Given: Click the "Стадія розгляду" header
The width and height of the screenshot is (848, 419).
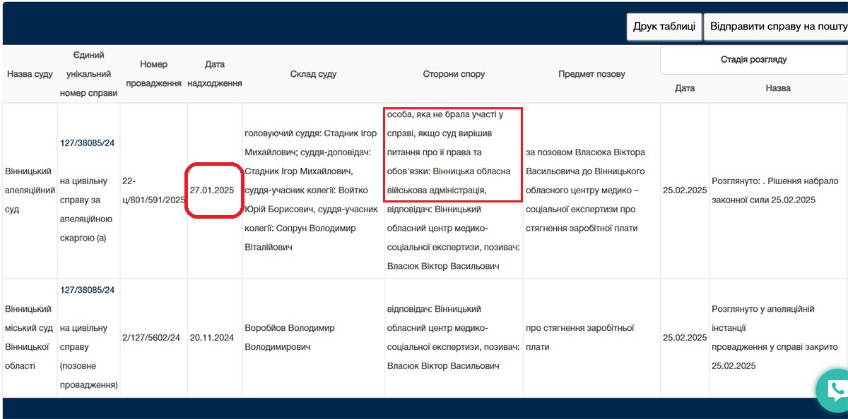Looking at the screenshot, I should 753,59.
